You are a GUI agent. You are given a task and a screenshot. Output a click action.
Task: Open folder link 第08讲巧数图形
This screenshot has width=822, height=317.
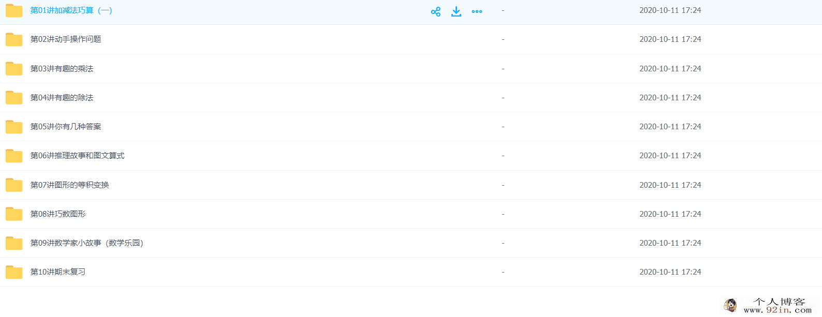[x=58, y=214]
